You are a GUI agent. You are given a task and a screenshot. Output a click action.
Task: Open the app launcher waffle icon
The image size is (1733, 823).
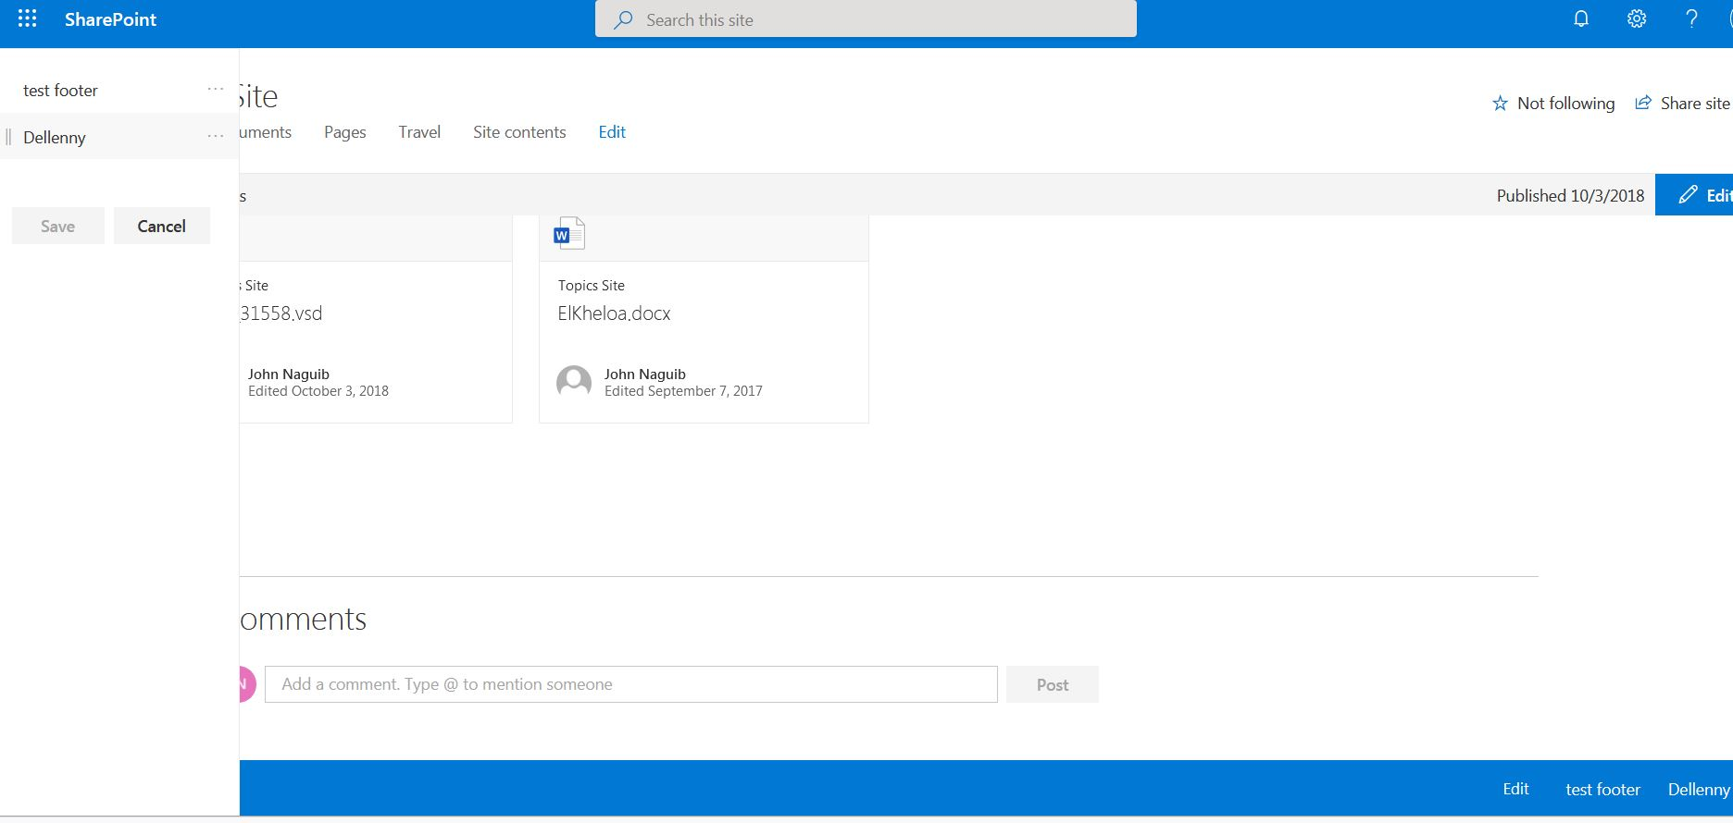[28, 19]
